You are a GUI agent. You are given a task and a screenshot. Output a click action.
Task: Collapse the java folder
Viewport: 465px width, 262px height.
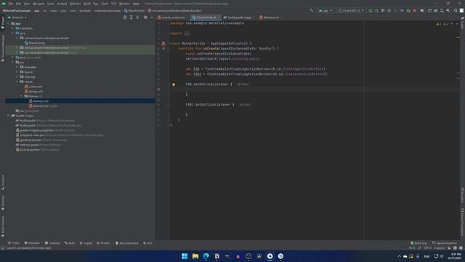[13, 33]
